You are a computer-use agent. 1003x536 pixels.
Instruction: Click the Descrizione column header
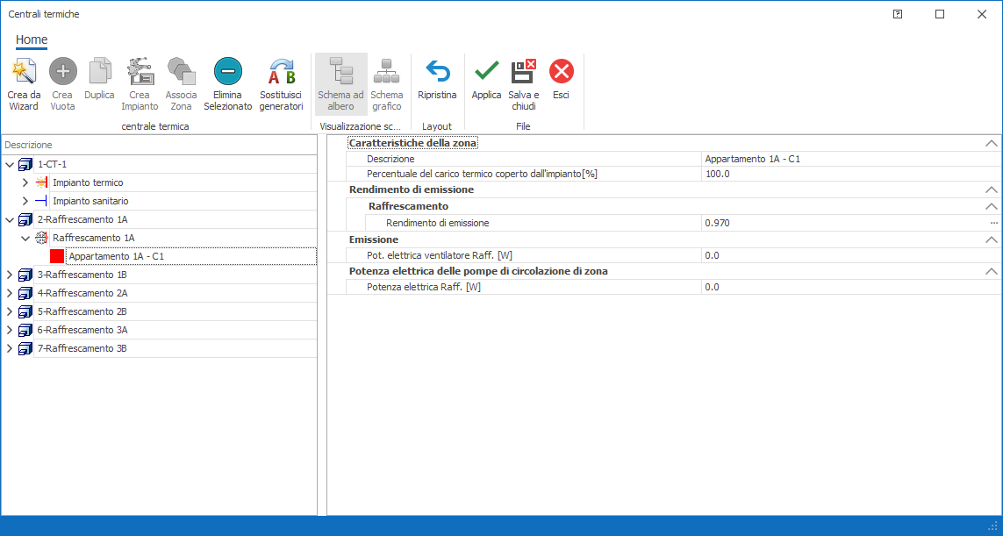pyautogui.click(x=29, y=145)
